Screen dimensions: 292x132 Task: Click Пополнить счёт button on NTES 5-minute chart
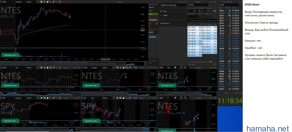(x=92, y=85)
